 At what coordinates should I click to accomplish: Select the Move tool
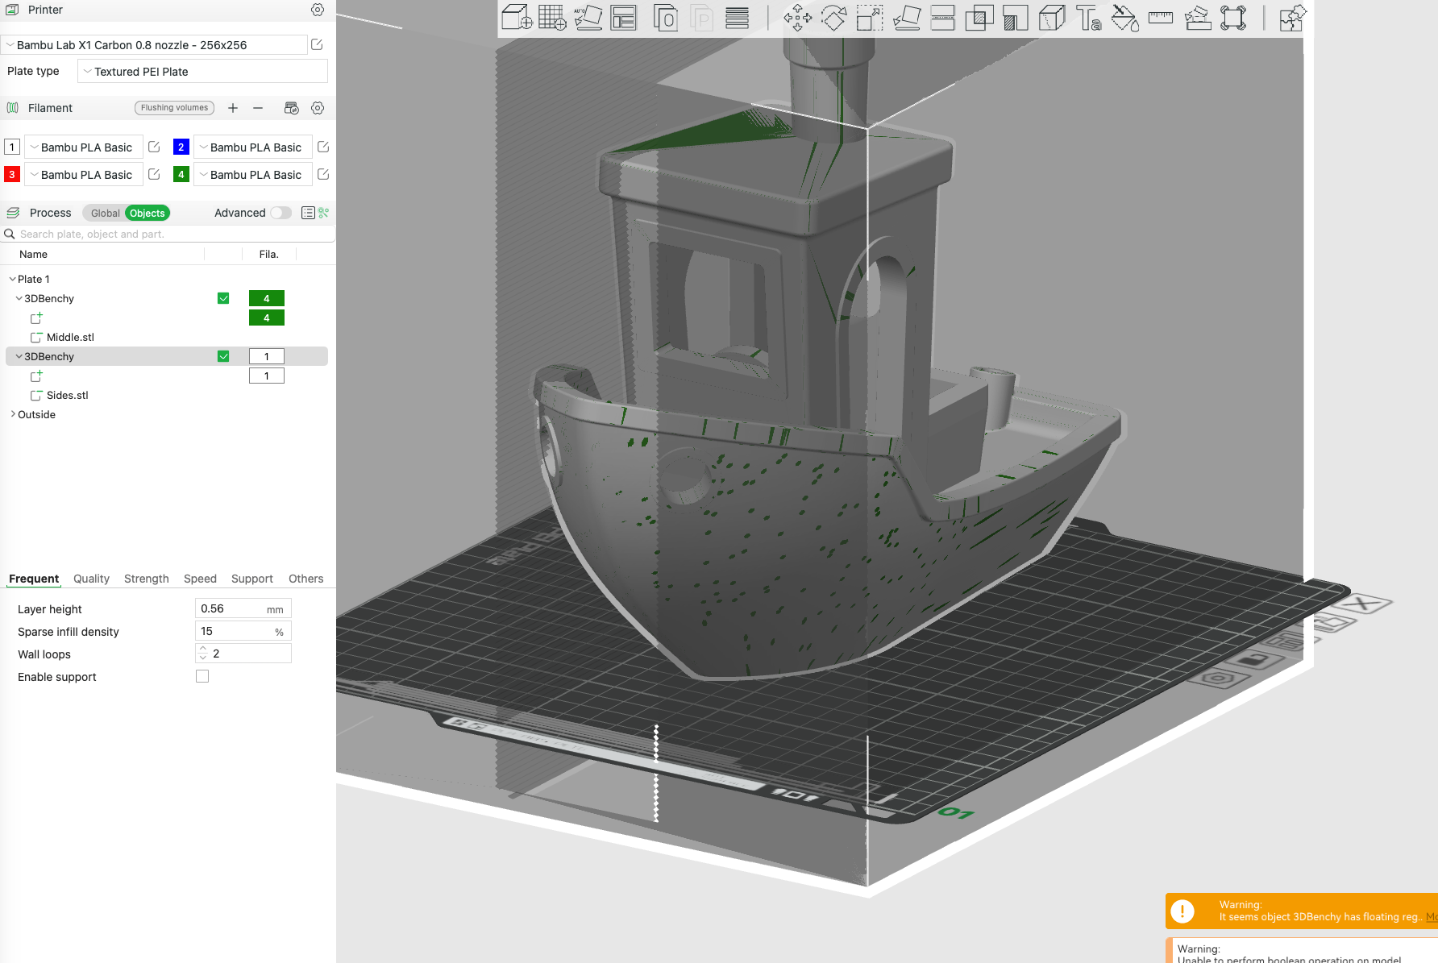coord(797,18)
